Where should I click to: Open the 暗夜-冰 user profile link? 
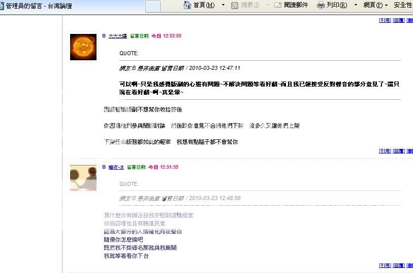click(x=116, y=167)
